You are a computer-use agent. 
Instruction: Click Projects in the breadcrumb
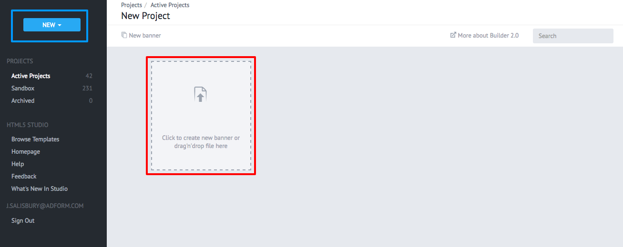point(132,5)
